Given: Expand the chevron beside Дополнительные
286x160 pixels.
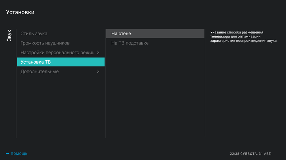Looking at the screenshot, I should 98,72.
